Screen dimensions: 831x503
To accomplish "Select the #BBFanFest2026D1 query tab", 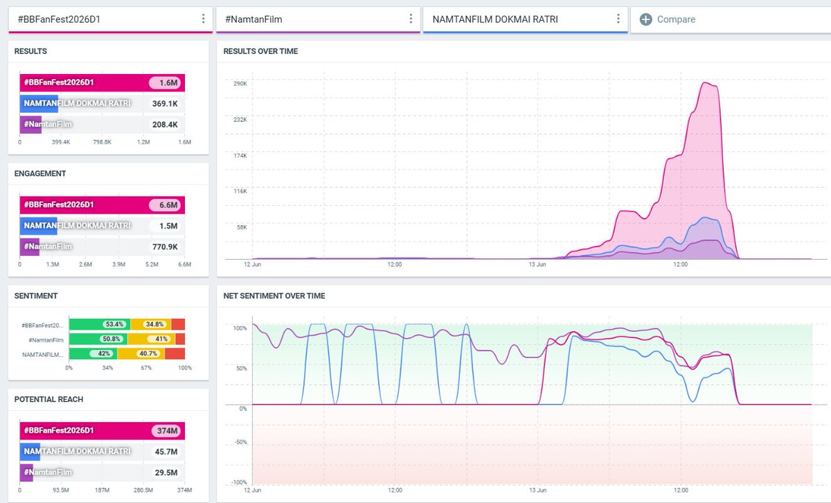I will click(x=110, y=19).
